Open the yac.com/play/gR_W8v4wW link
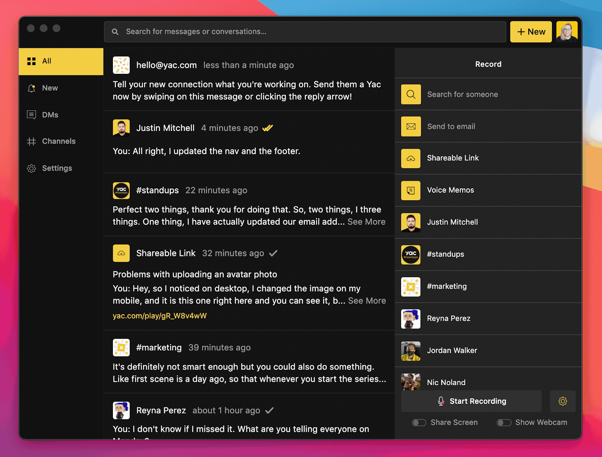The width and height of the screenshot is (602, 457). pyautogui.click(x=160, y=316)
